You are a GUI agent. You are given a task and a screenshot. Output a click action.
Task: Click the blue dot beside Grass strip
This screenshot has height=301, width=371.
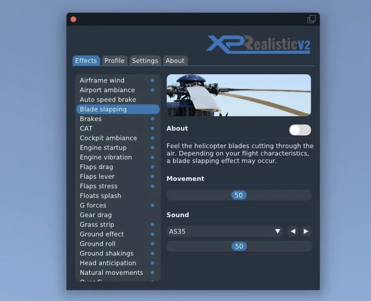pos(153,225)
